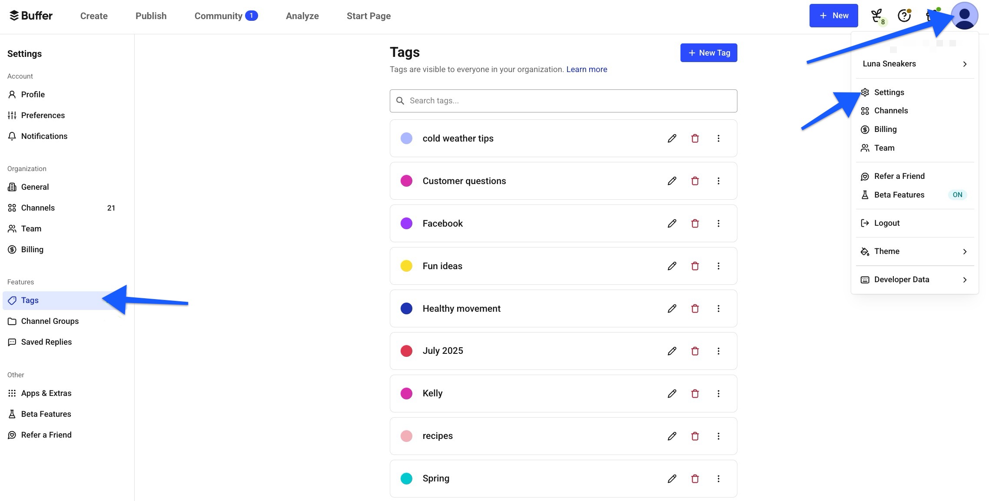The width and height of the screenshot is (989, 501).
Task: Delete the Fun ideas tag
Action: click(695, 266)
